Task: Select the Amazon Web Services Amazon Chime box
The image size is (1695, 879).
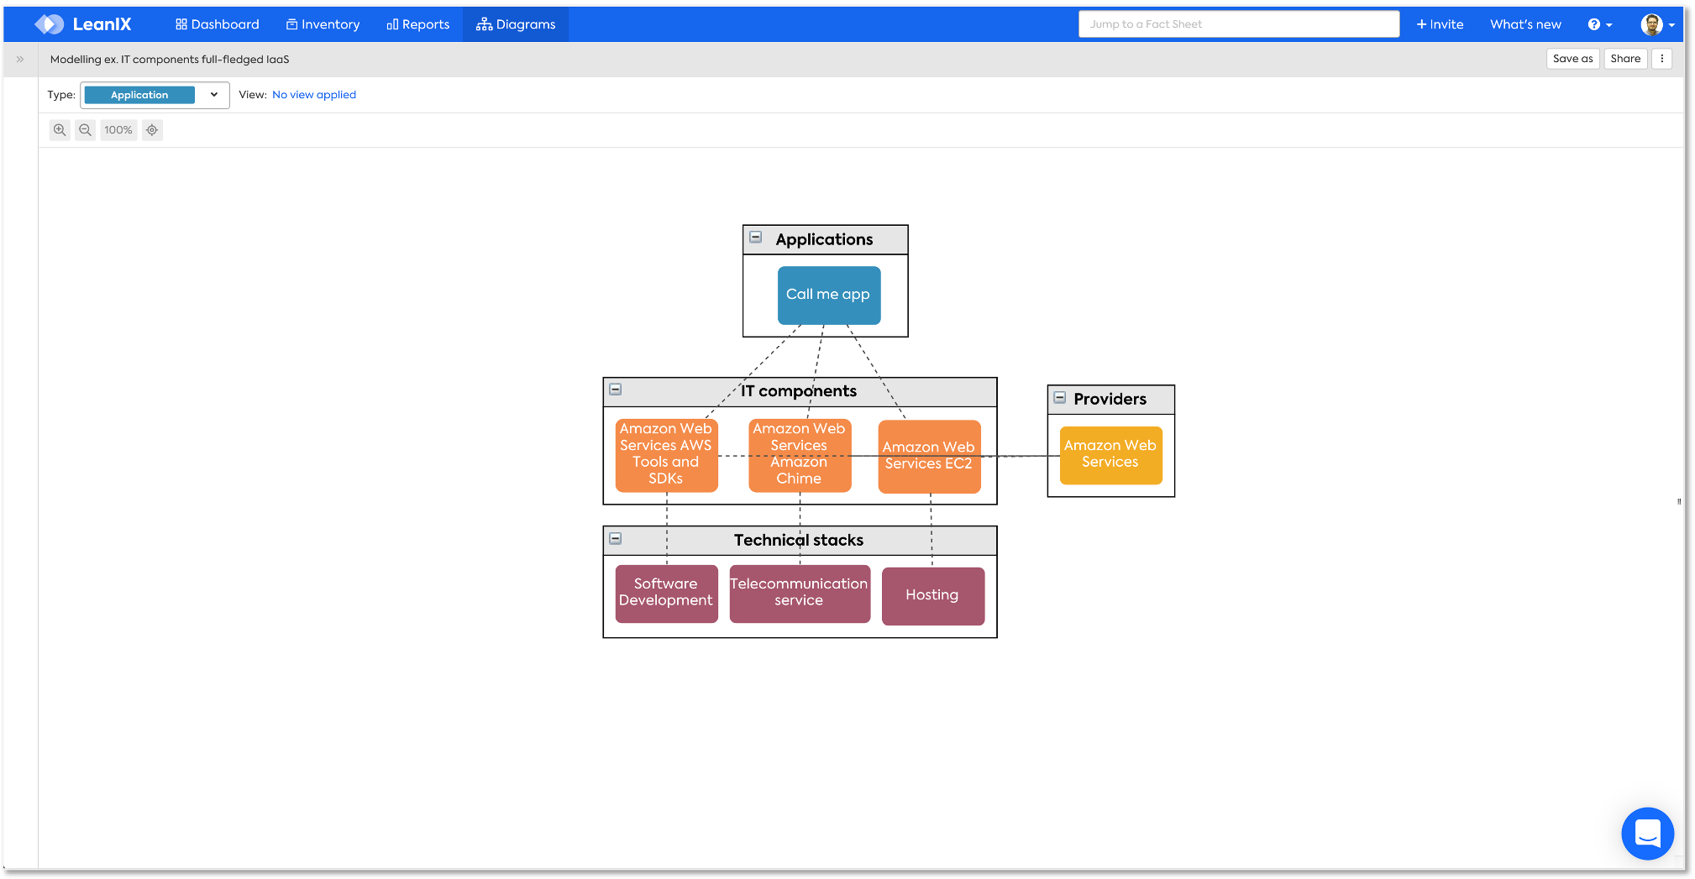Action: tap(800, 455)
